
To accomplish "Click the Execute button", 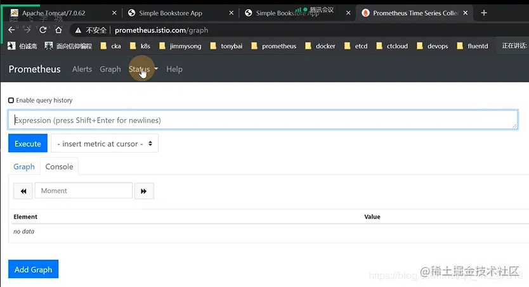I will [28, 143].
